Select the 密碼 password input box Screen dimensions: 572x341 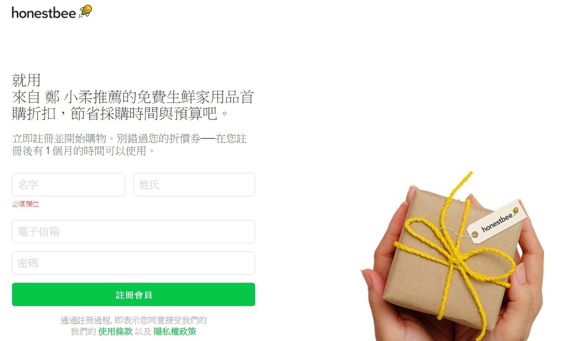click(134, 263)
